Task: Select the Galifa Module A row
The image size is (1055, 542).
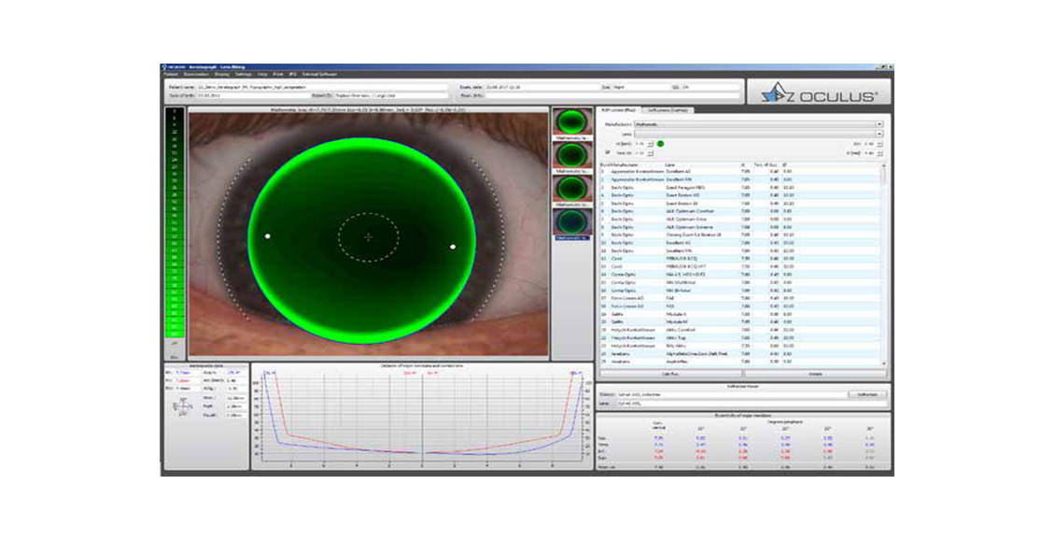Action: point(740,314)
